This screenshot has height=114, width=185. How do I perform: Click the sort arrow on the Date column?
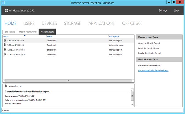pos(25,36)
